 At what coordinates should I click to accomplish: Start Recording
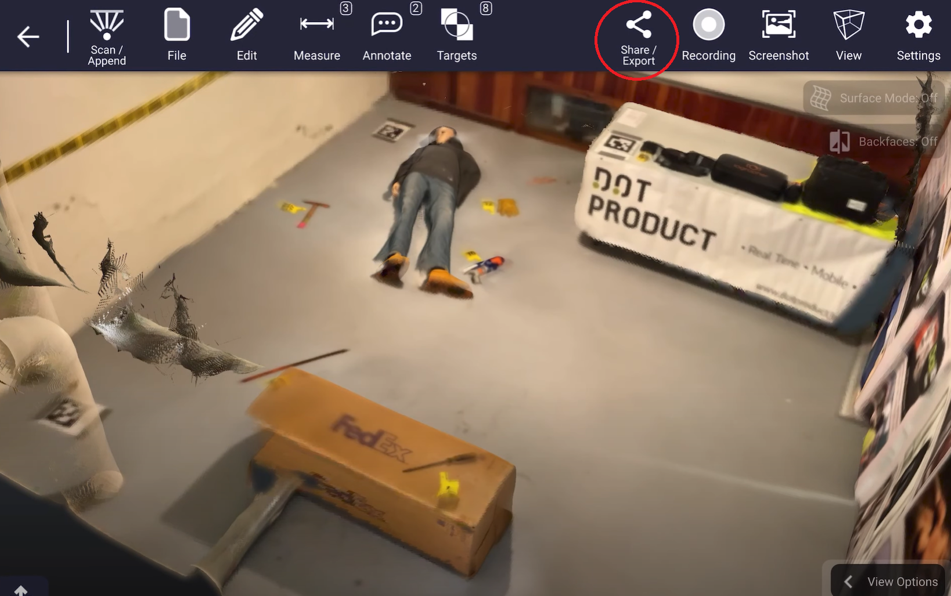click(708, 36)
